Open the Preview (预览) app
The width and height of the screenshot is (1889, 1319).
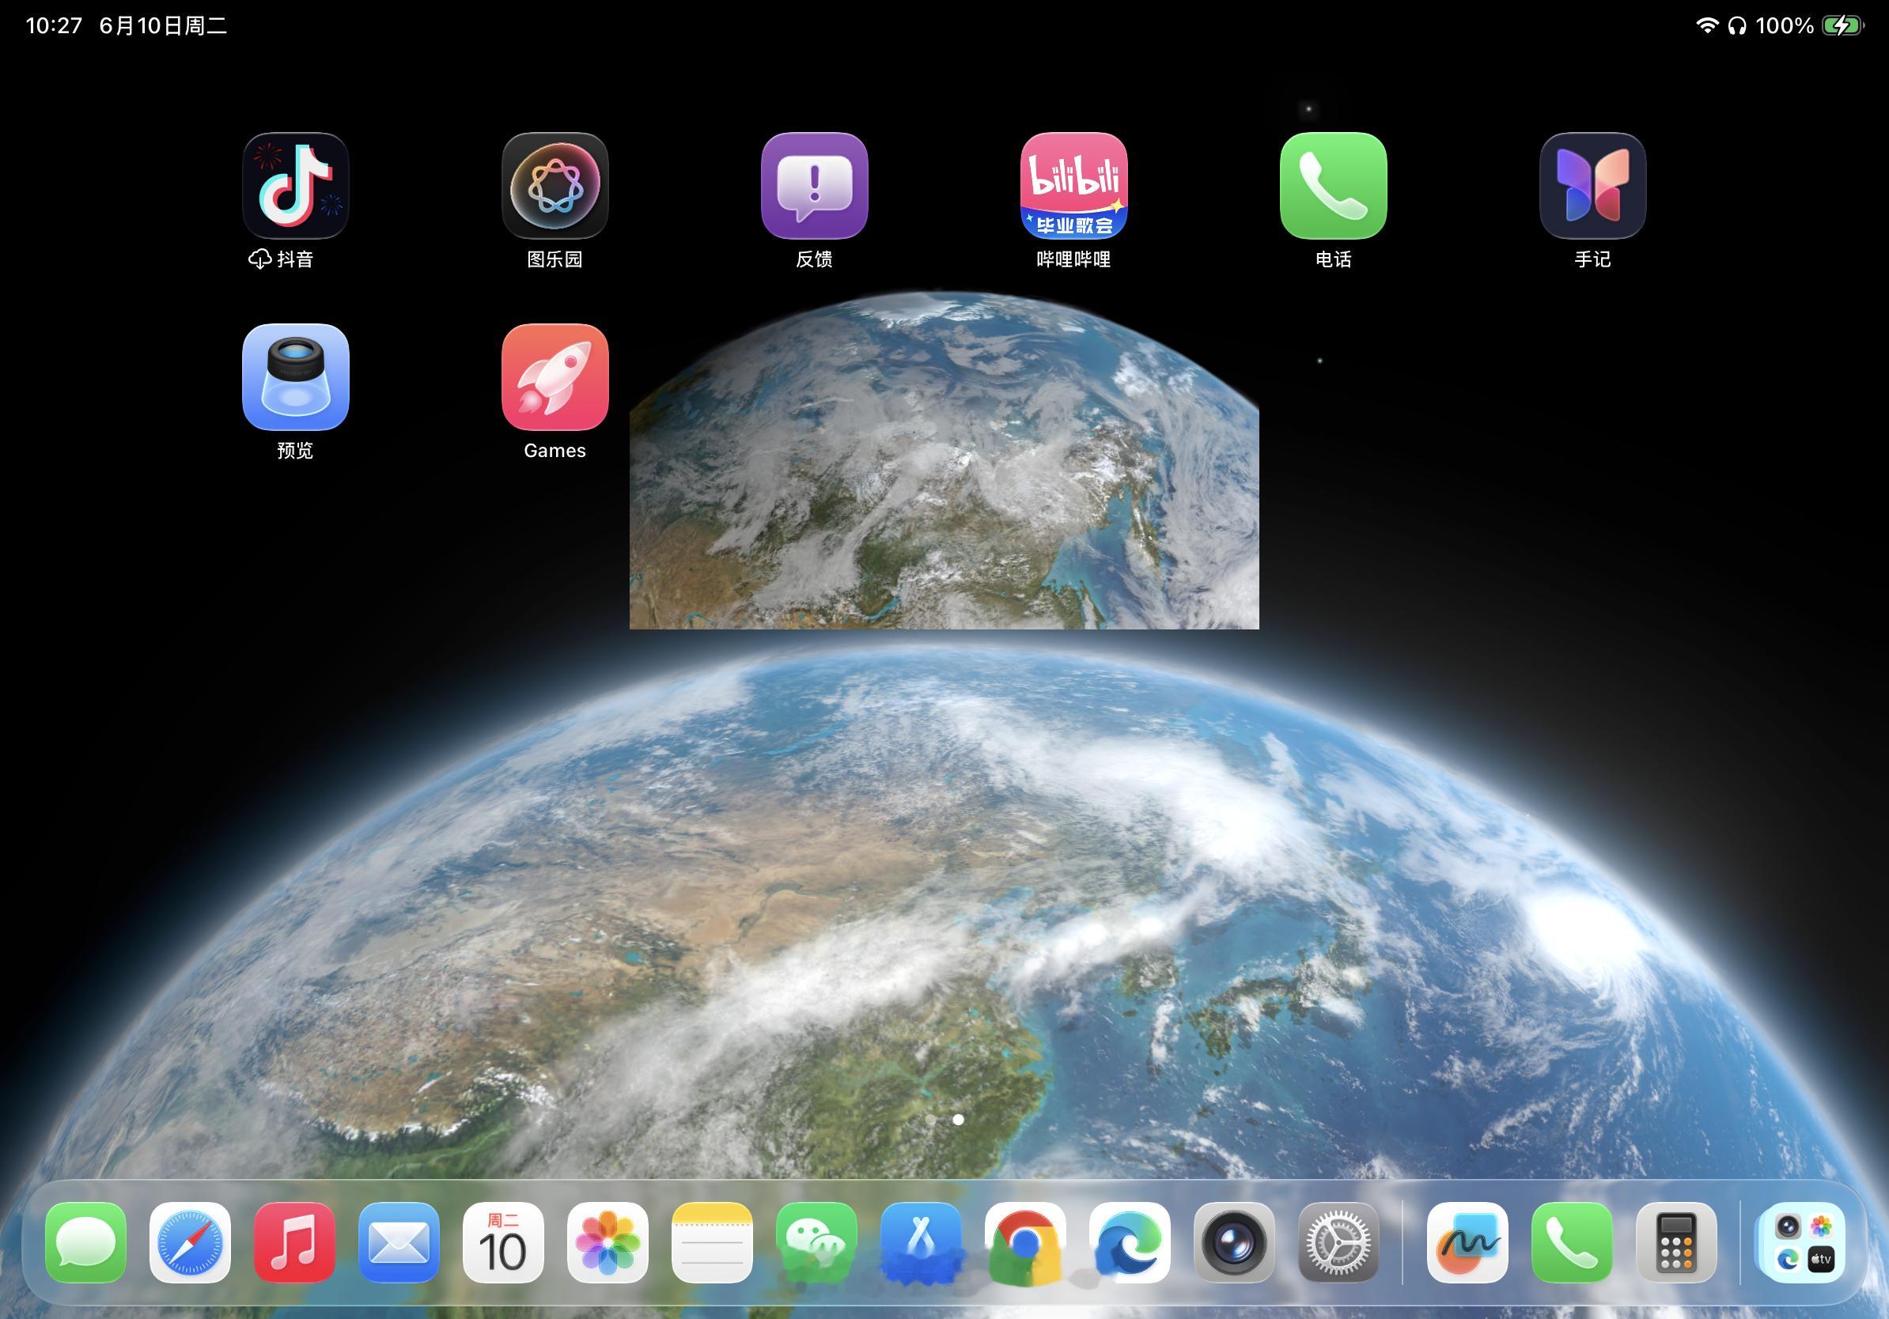click(295, 376)
